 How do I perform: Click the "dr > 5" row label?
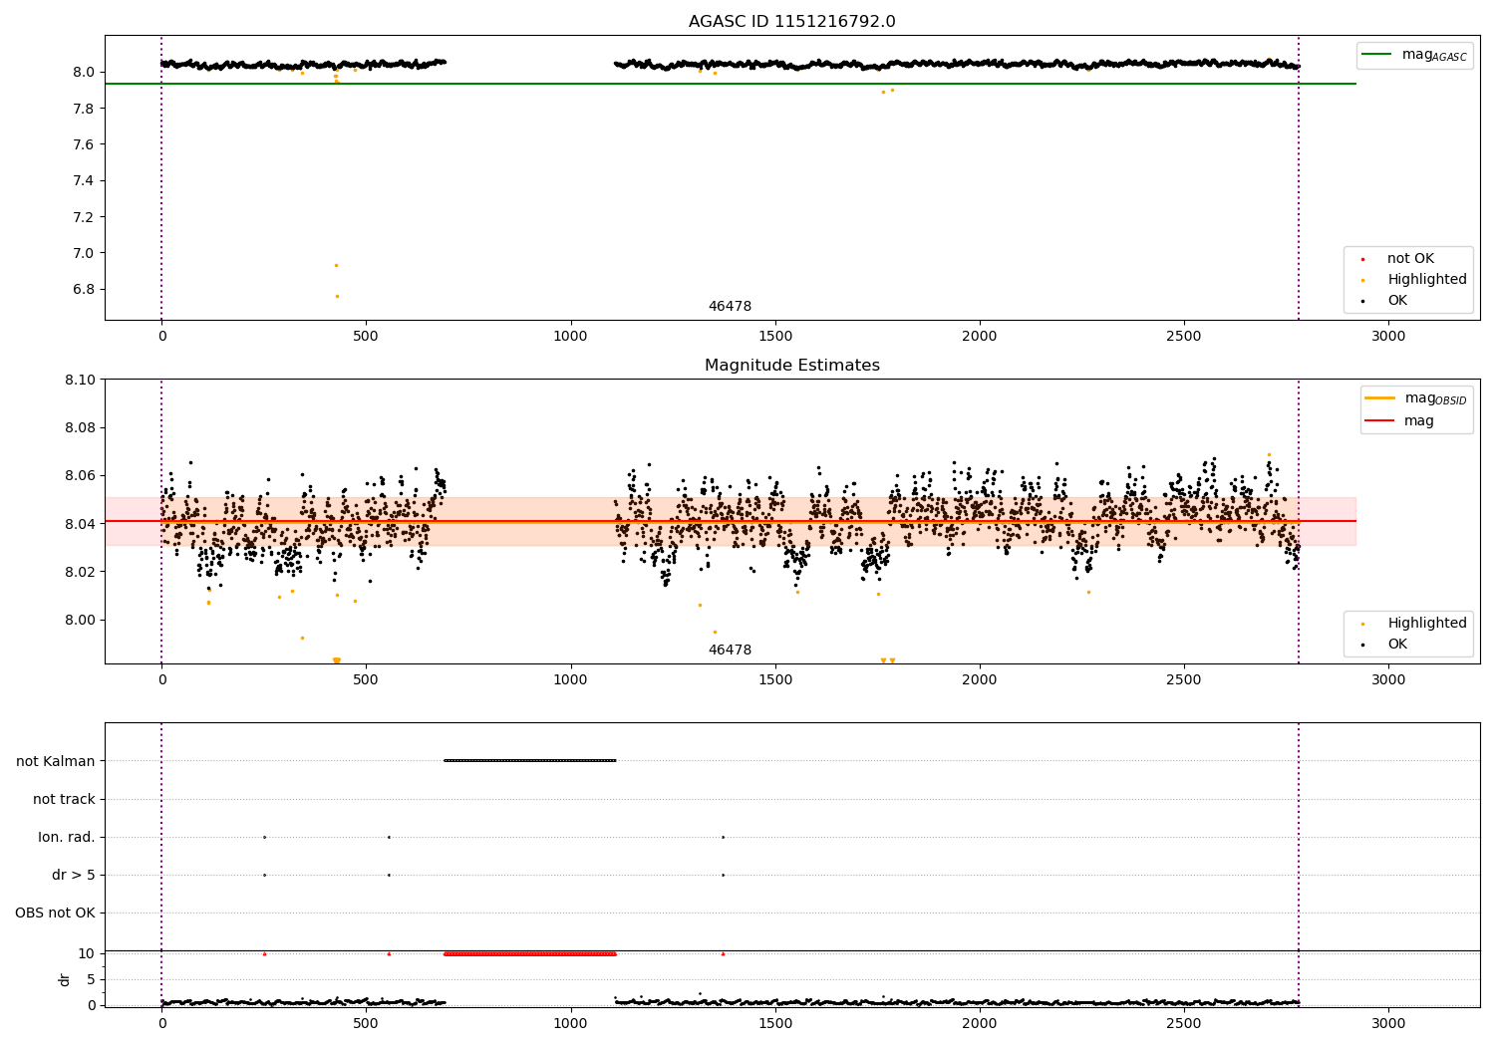coord(74,875)
